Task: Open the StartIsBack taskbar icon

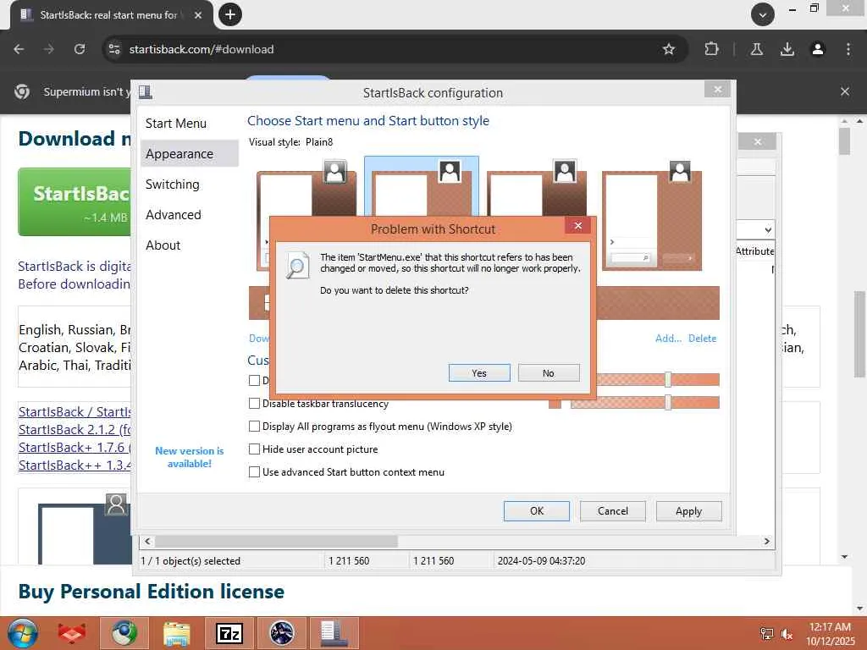Action: [334, 633]
